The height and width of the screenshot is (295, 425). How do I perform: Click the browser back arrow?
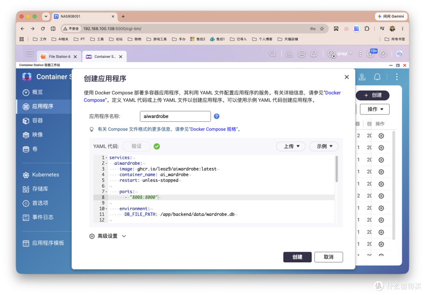pos(22,28)
